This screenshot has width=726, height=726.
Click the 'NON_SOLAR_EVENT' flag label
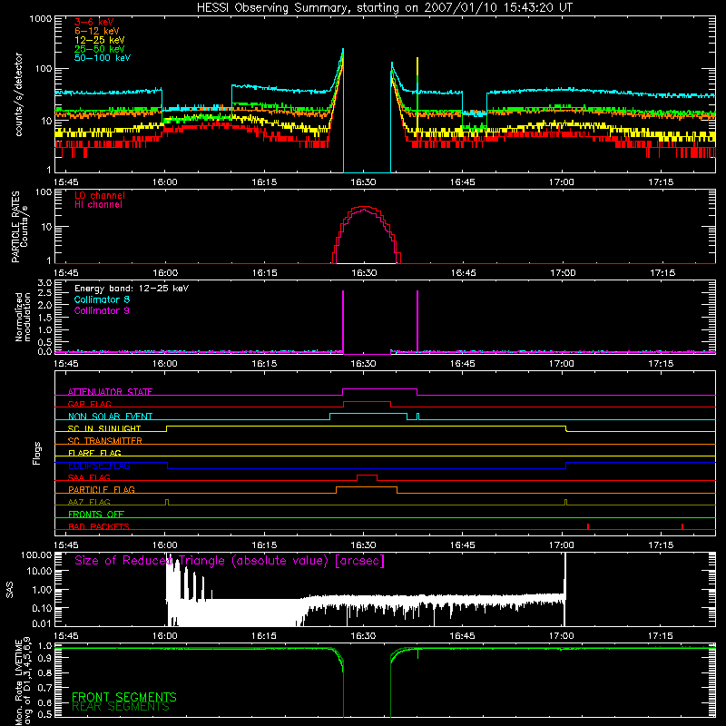[110, 417]
